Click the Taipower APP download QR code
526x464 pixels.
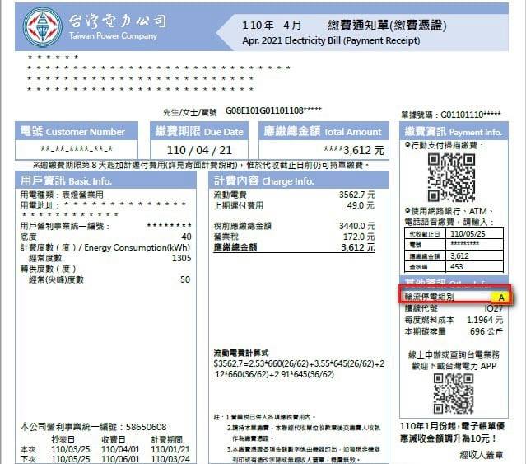pos(453,391)
